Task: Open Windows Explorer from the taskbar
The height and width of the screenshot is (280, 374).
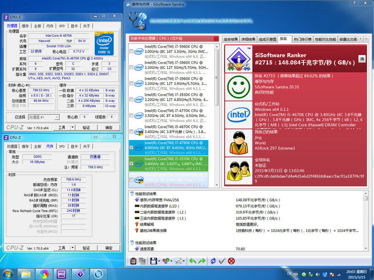Action: click(x=26, y=273)
